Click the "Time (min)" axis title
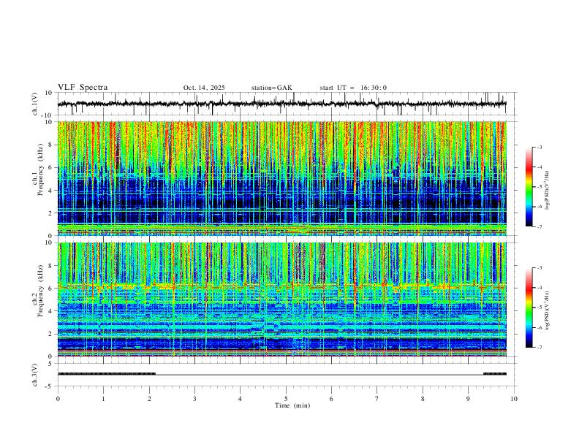Screen dimensions: 579x447 (x=292, y=405)
